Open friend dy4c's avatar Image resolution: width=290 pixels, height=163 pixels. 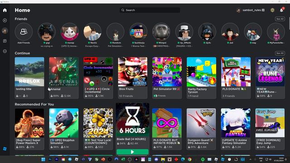pyautogui.click(x=207, y=32)
